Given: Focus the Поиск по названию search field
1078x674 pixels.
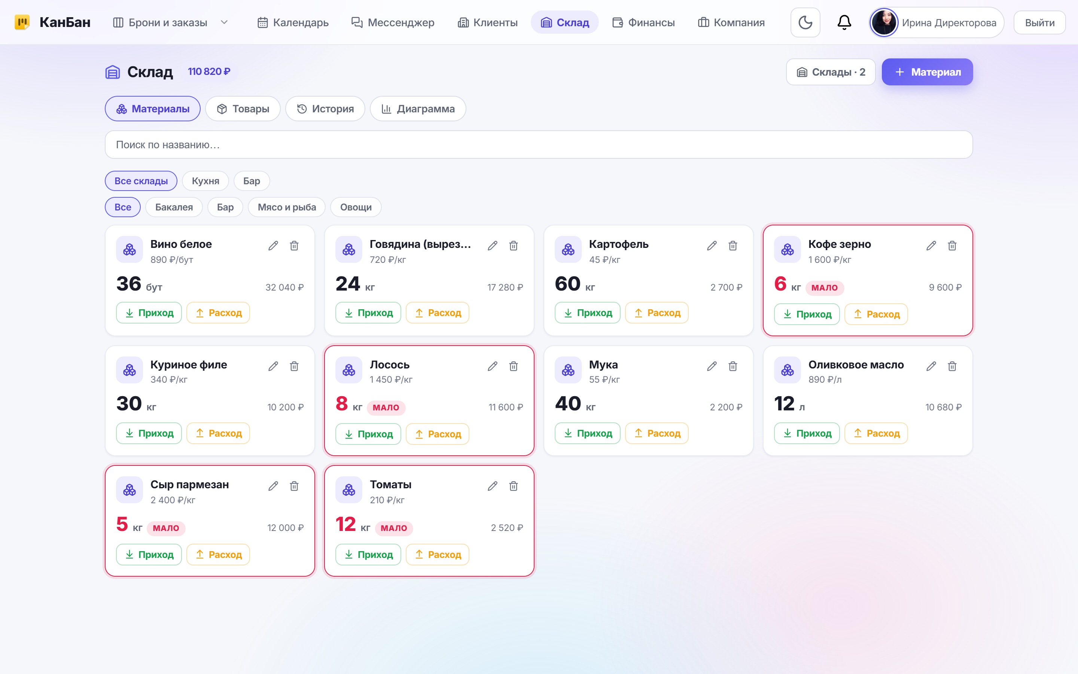Looking at the screenshot, I should click(539, 145).
